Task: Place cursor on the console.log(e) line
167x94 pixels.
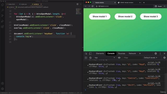Action: click(x=45, y=37)
